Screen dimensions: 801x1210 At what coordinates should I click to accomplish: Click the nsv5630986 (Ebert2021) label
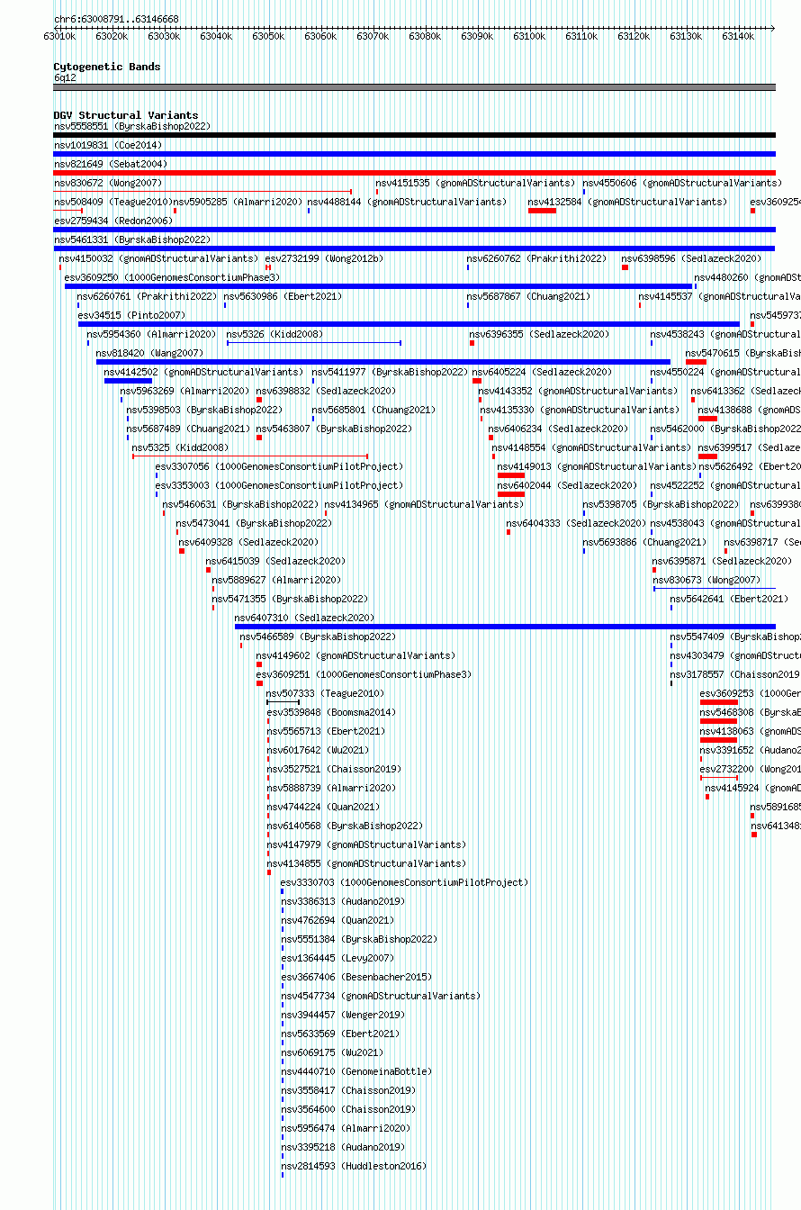pyautogui.click(x=283, y=296)
